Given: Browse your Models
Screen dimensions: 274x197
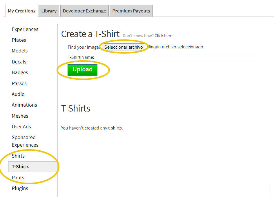Looking at the screenshot, I should click(x=19, y=51).
